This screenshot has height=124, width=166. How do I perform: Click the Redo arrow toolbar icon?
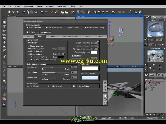46,12
